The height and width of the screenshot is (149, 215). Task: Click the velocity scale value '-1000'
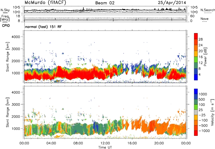tap(204, 131)
